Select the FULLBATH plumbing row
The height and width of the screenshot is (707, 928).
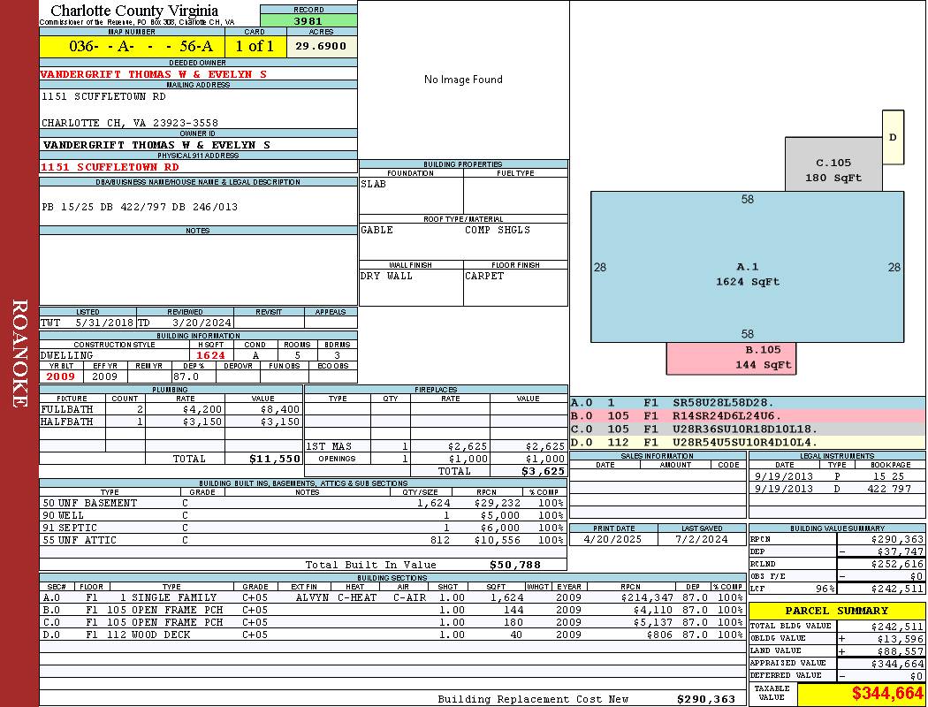pos(171,409)
